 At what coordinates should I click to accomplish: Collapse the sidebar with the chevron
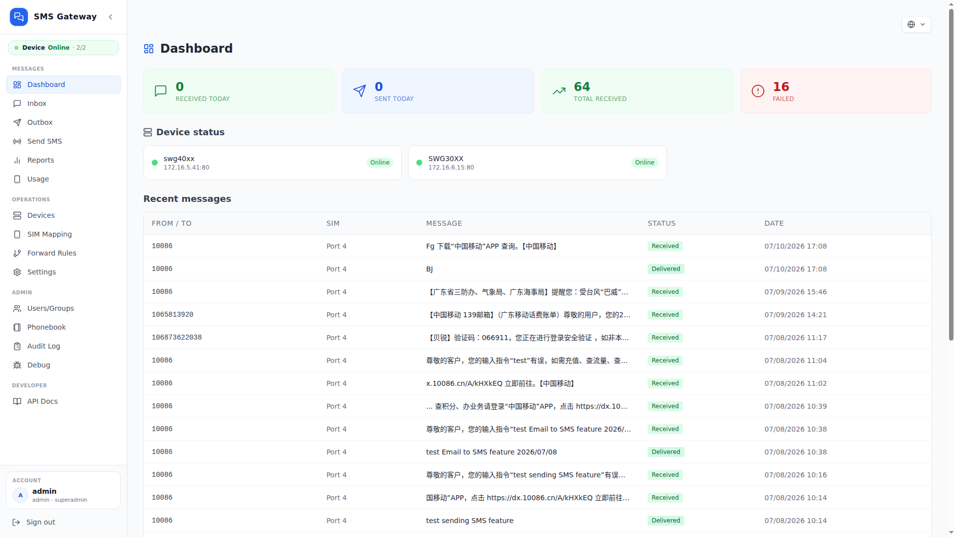coord(110,17)
